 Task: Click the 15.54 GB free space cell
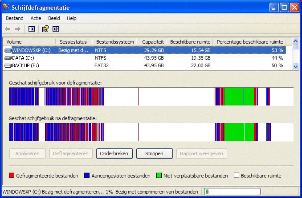[201, 50]
